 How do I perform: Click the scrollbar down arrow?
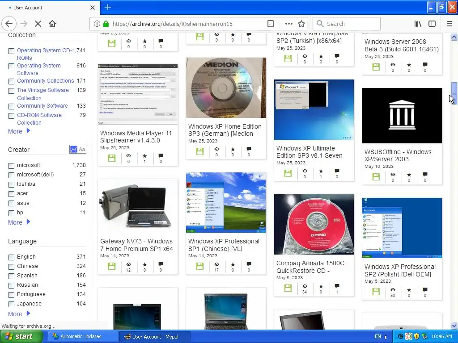(x=454, y=326)
